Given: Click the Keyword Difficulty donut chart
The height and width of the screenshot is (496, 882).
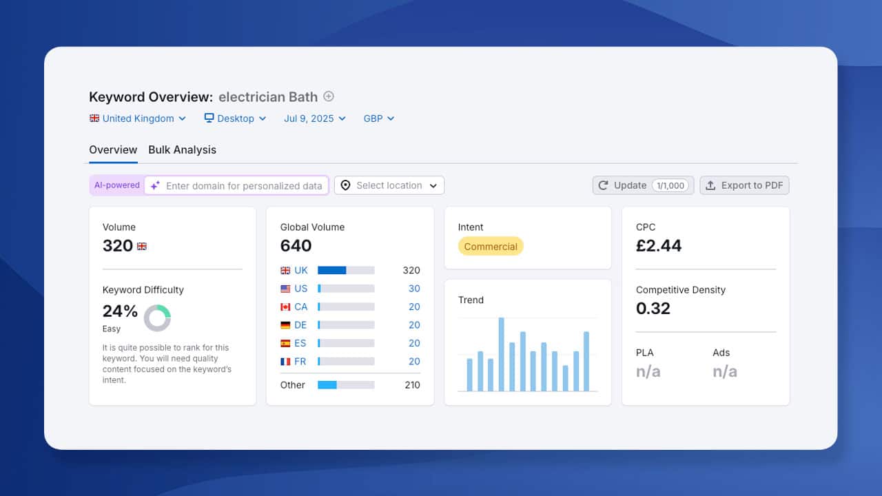Looking at the screenshot, I should coord(157,318).
